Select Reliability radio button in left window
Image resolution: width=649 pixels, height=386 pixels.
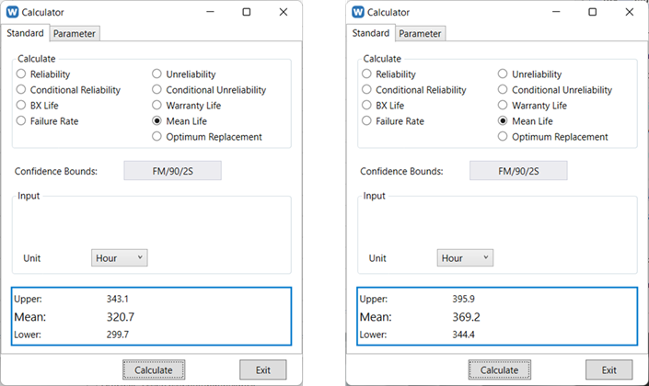pyautogui.click(x=21, y=74)
